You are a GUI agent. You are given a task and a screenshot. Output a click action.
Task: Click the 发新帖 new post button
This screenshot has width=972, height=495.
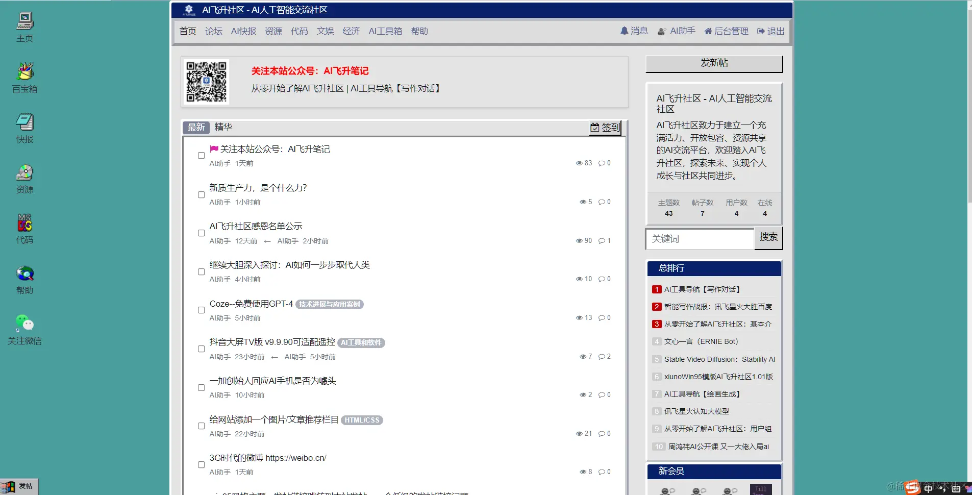[714, 63]
